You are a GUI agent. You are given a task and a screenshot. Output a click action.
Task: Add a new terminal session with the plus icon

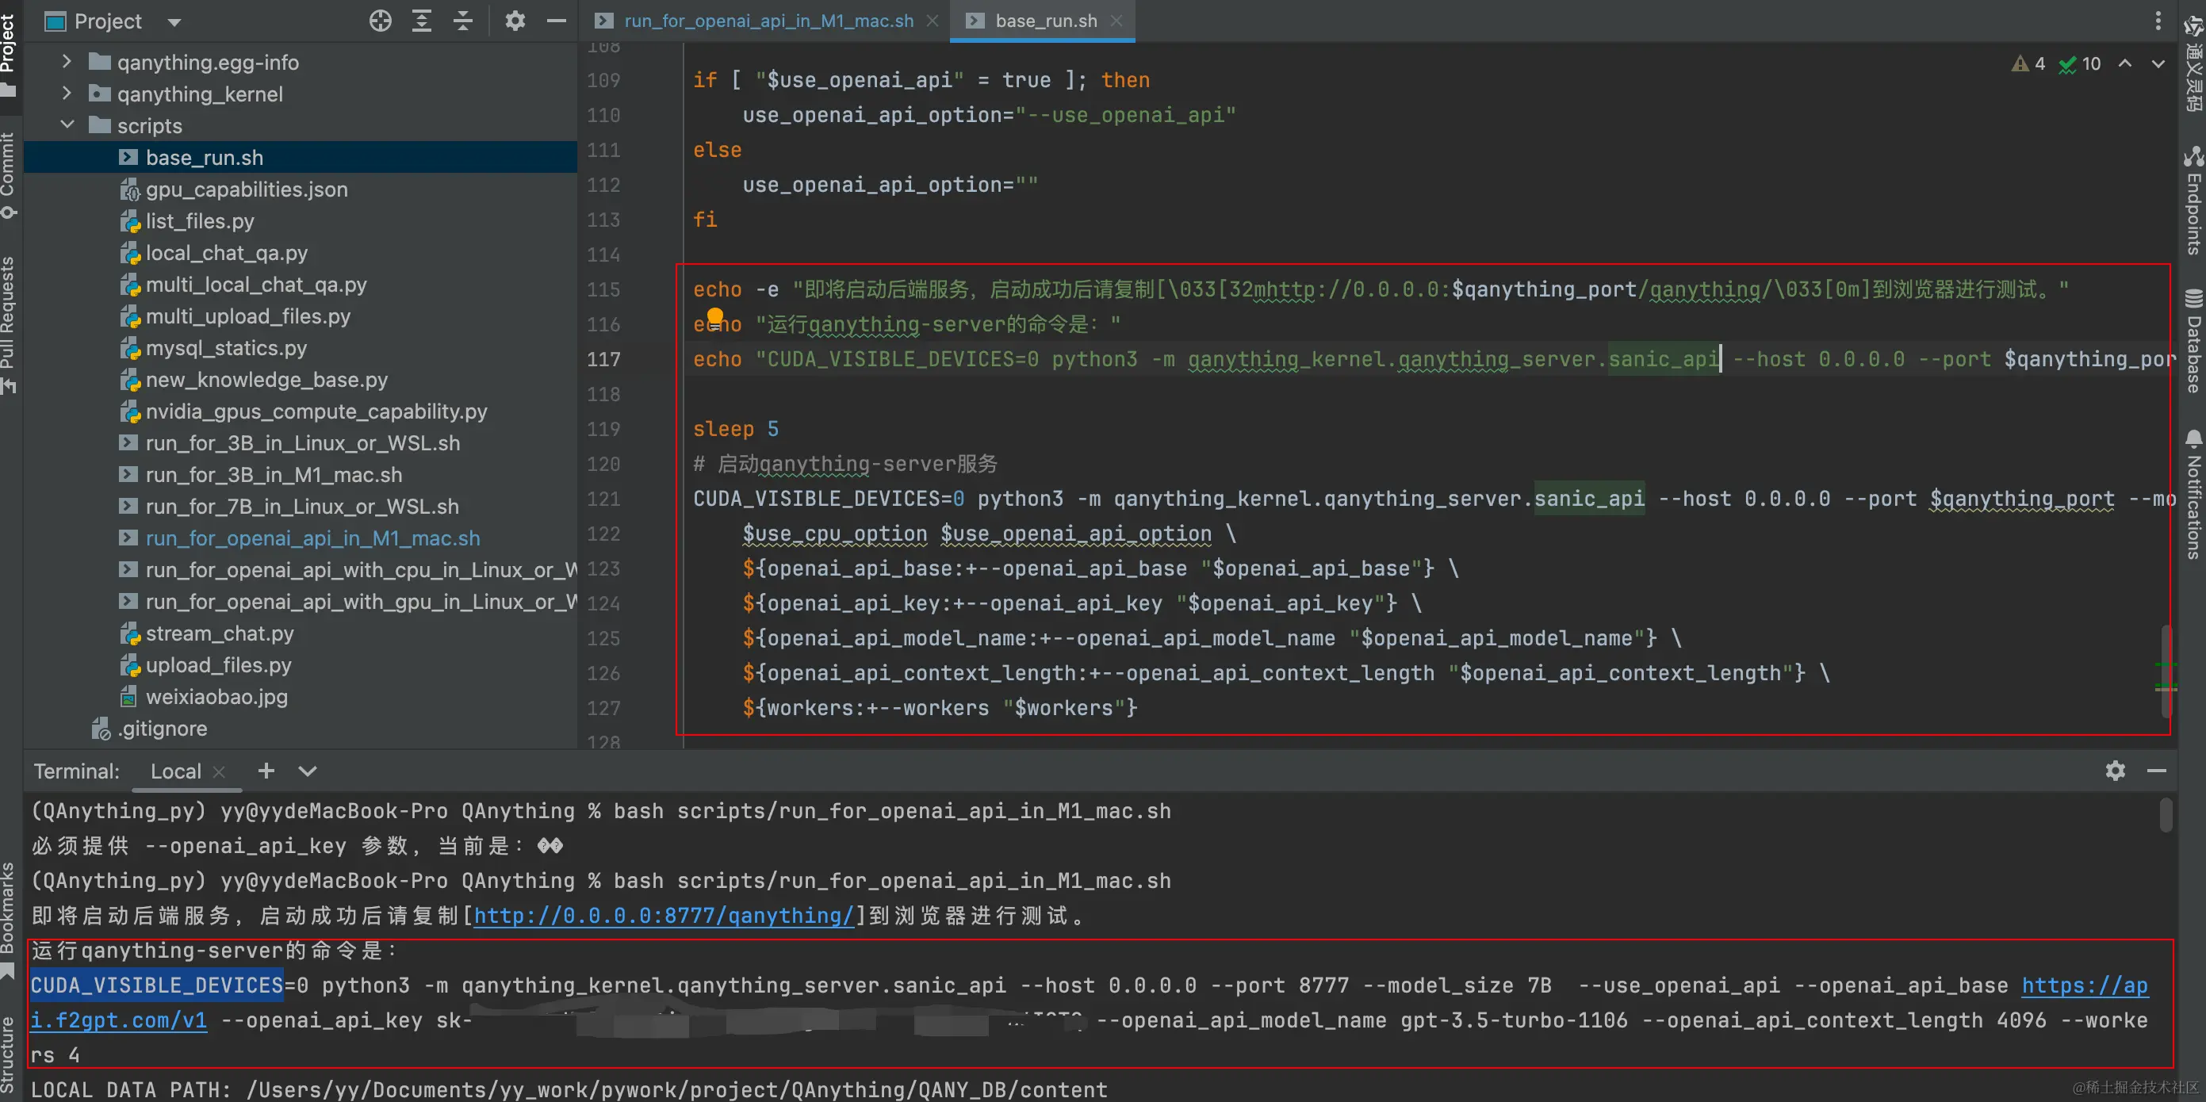[x=266, y=771]
